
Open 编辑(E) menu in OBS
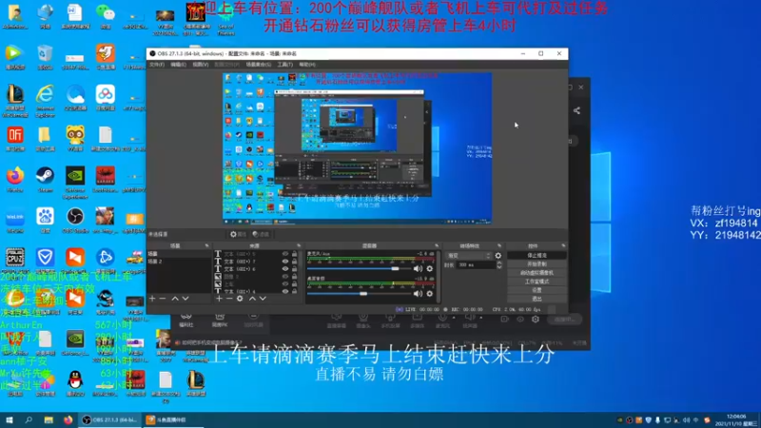click(x=178, y=65)
